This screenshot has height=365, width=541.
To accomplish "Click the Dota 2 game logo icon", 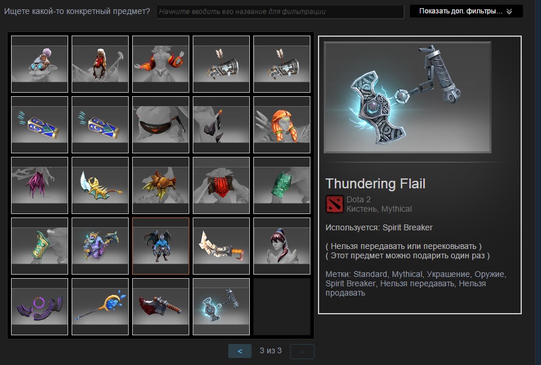I will click(x=334, y=204).
